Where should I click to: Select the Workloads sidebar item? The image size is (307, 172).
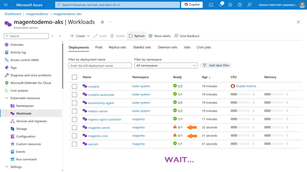click(x=31, y=113)
